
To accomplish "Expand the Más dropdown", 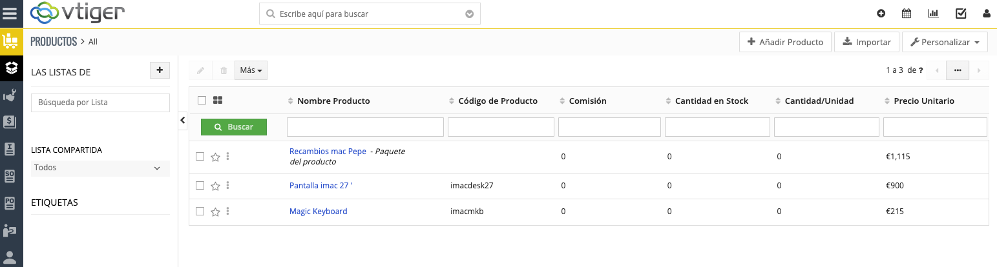I will (x=251, y=70).
